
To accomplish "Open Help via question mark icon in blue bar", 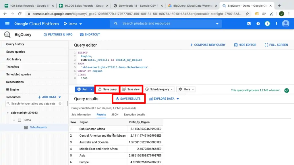I will pos(258,24).
